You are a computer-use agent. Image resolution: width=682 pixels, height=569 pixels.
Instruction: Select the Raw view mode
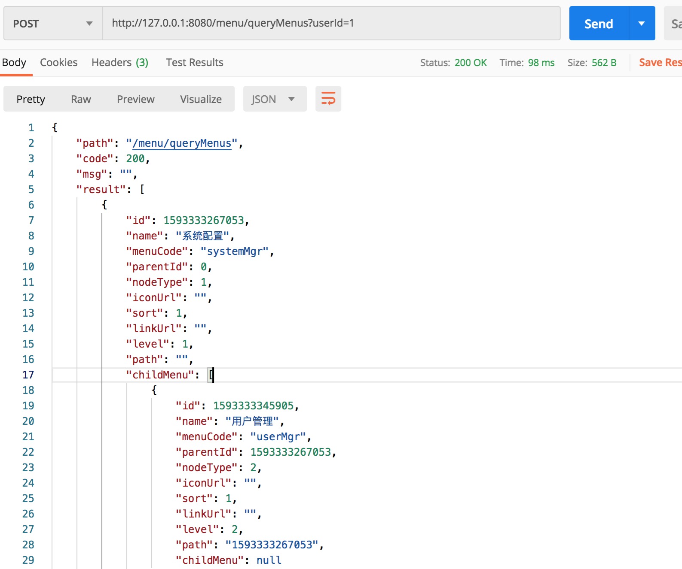[81, 99]
